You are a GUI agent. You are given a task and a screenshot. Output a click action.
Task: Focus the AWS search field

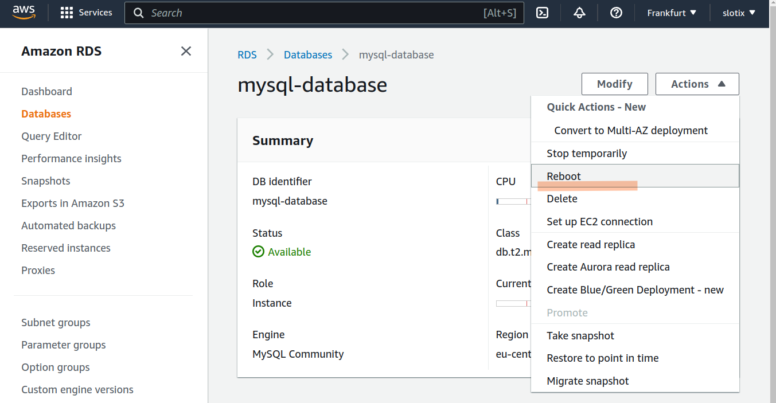click(x=324, y=13)
